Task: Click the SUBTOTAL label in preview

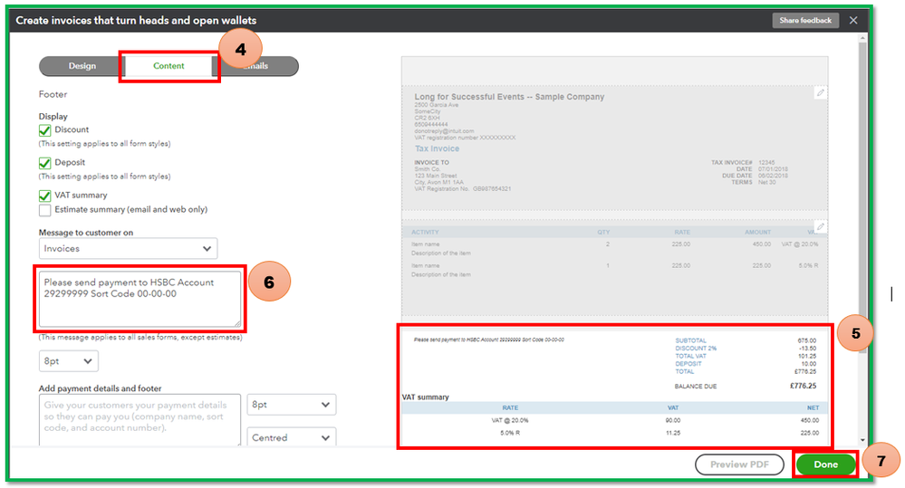Action: pyautogui.click(x=690, y=341)
